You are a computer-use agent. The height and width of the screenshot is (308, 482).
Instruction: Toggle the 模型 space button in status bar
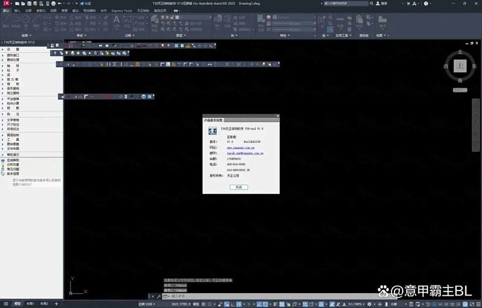tap(196, 304)
